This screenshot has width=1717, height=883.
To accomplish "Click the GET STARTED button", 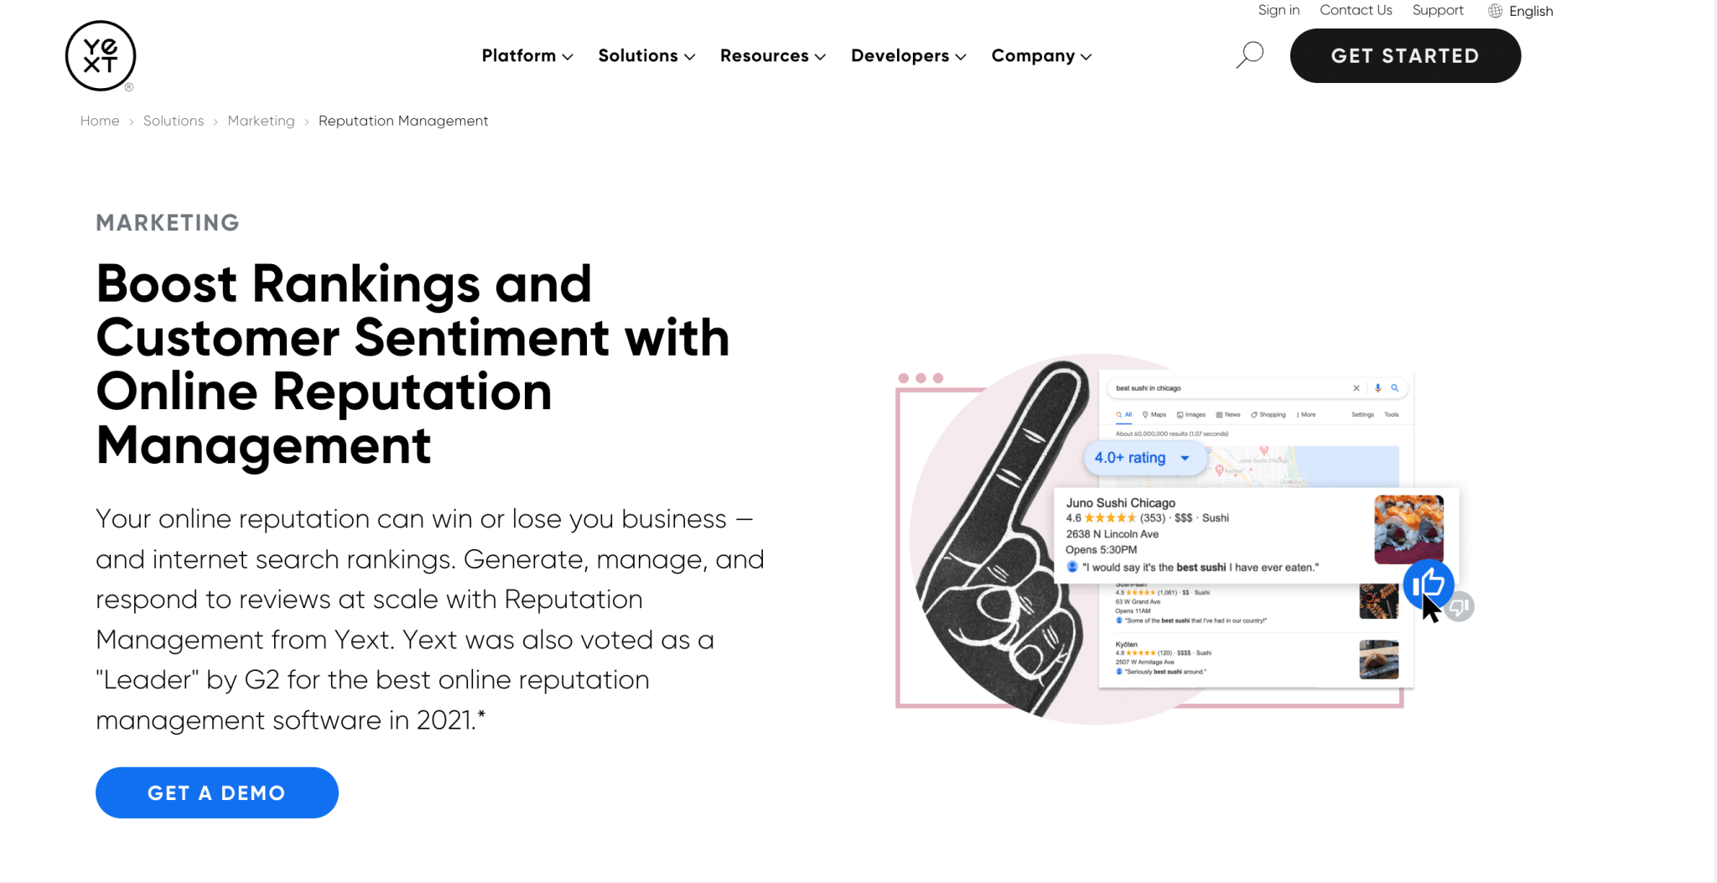I will [x=1404, y=55].
